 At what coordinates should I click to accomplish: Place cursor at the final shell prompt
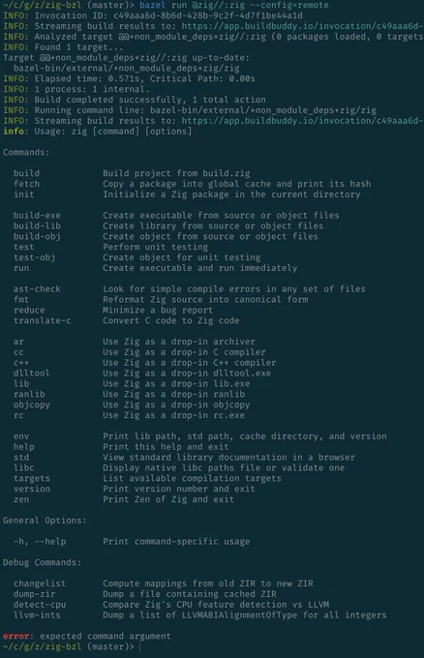(x=139, y=646)
